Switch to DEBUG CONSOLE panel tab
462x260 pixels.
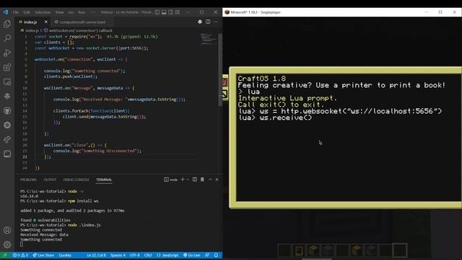coord(76,180)
